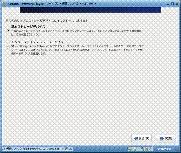Expand the arrow next to 仮想マシン(V)
This screenshot has width=181, height=153.
click(80, 4)
